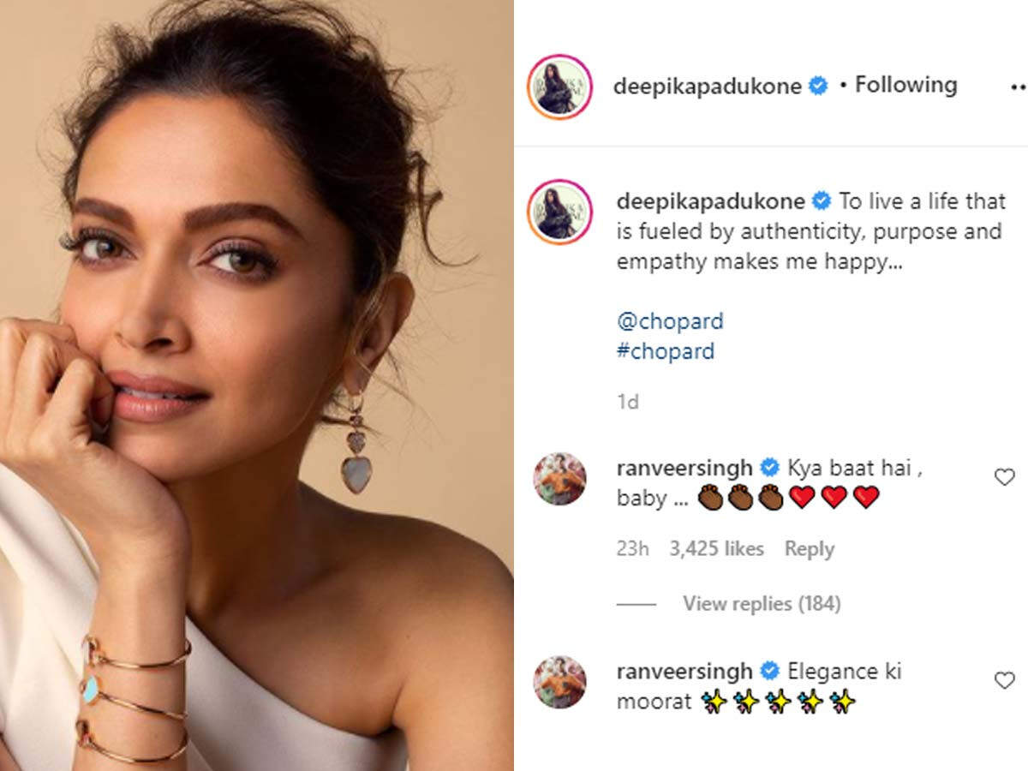
Task: Like the 'Elegance ki moorat' comment
Action: (1004, 680)
